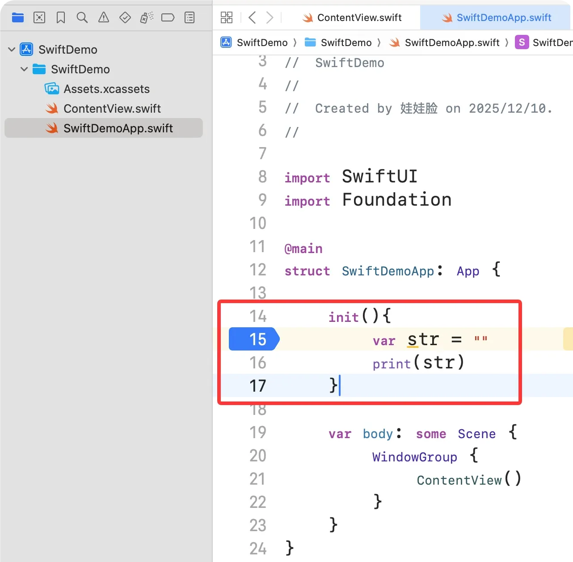The width and height of the screenshot is (573, 562).
Task: Click the underlined str variable
Action: pos(423,339)
